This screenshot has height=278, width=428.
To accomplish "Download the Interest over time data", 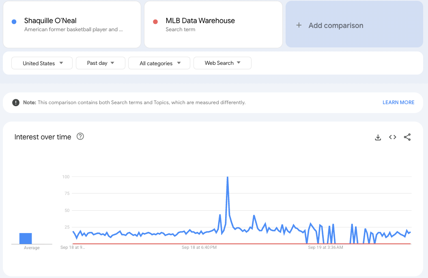I will [378, 137].
